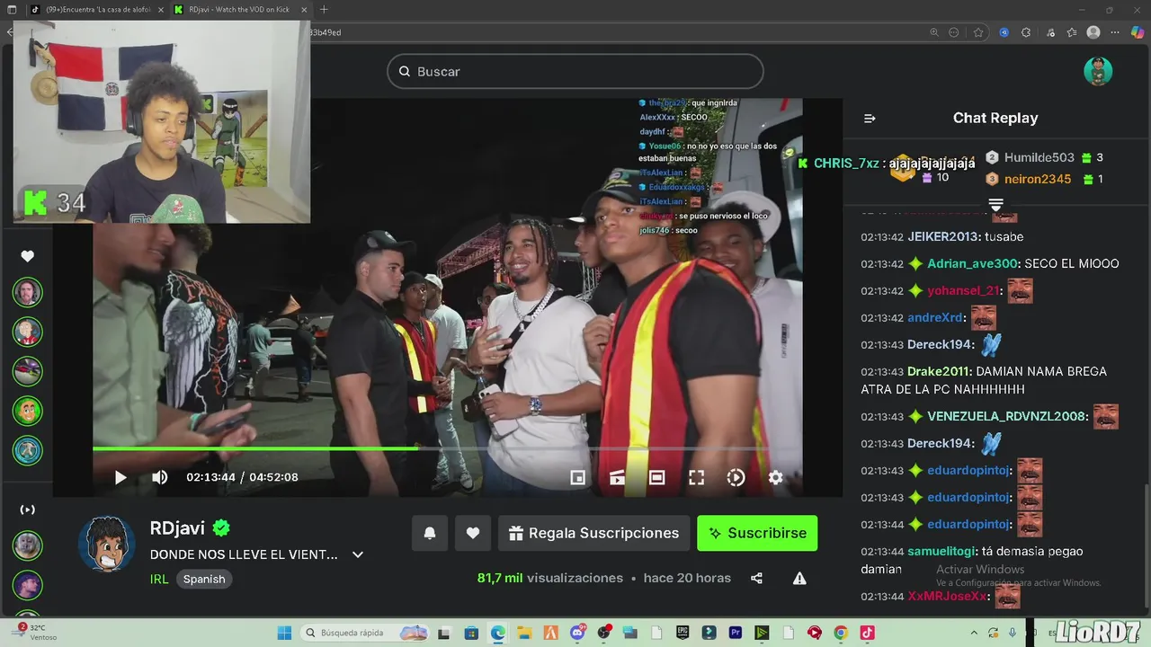
Task: Open playback speed control
Action: [x=736, y=478]
